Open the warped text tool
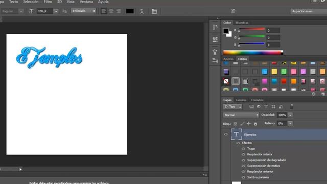The height and width of the screenshot is (184, 327). click(x=142, y=11)
